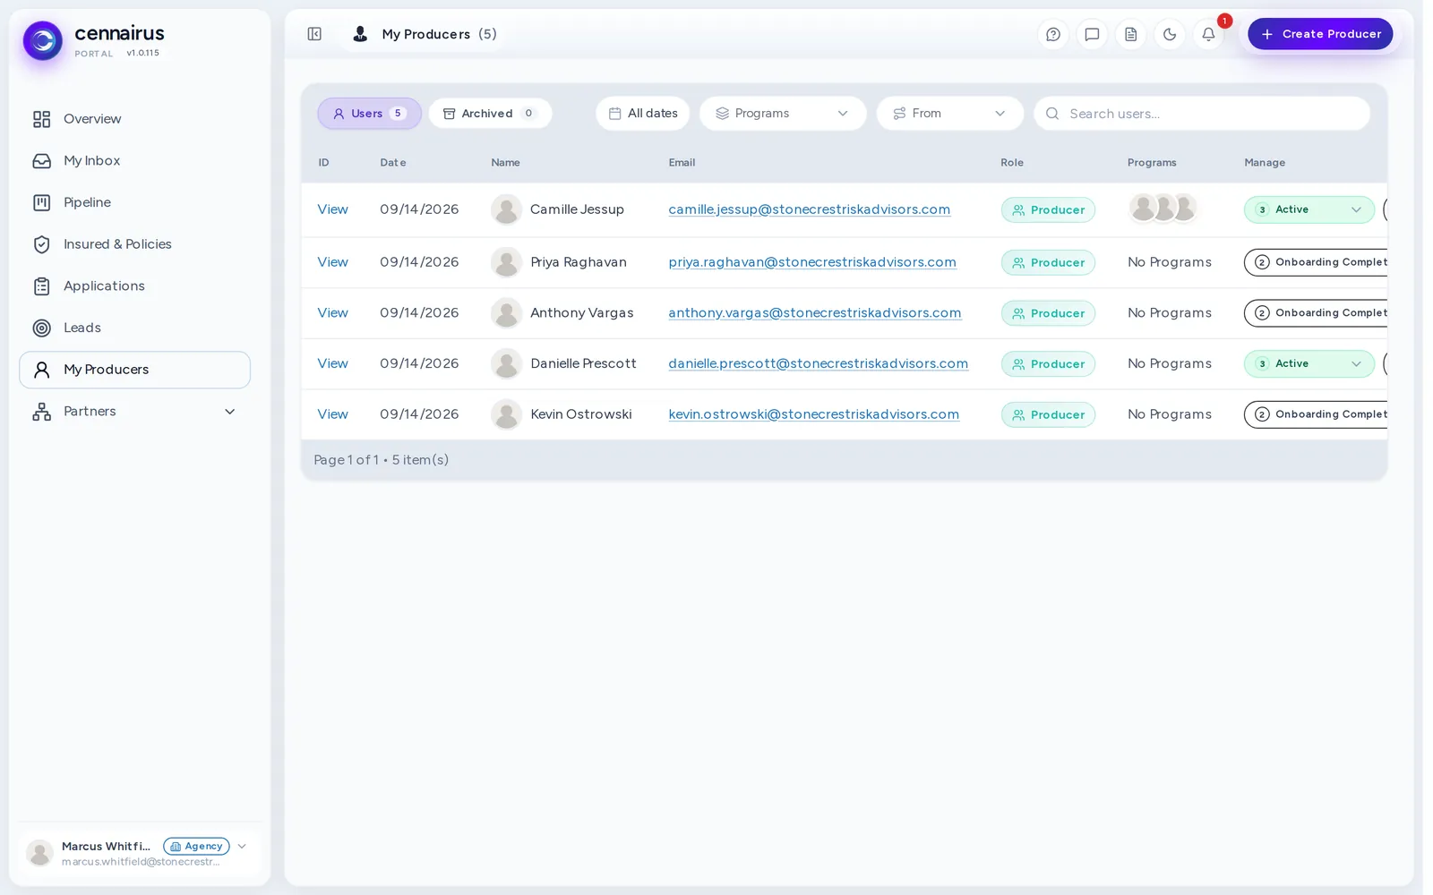Screen dimensions: 1433x895
Task: Open the chat messages icon
Action: [1092, 35]
